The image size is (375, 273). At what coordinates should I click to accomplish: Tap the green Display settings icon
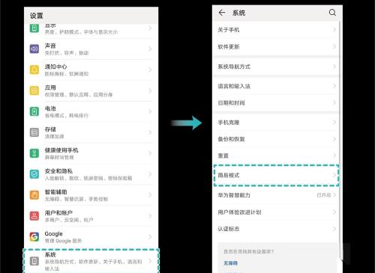(34, 28)
